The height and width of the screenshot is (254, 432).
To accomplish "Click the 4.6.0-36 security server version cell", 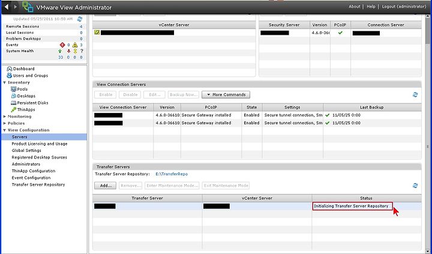I will tap(320, 32).
